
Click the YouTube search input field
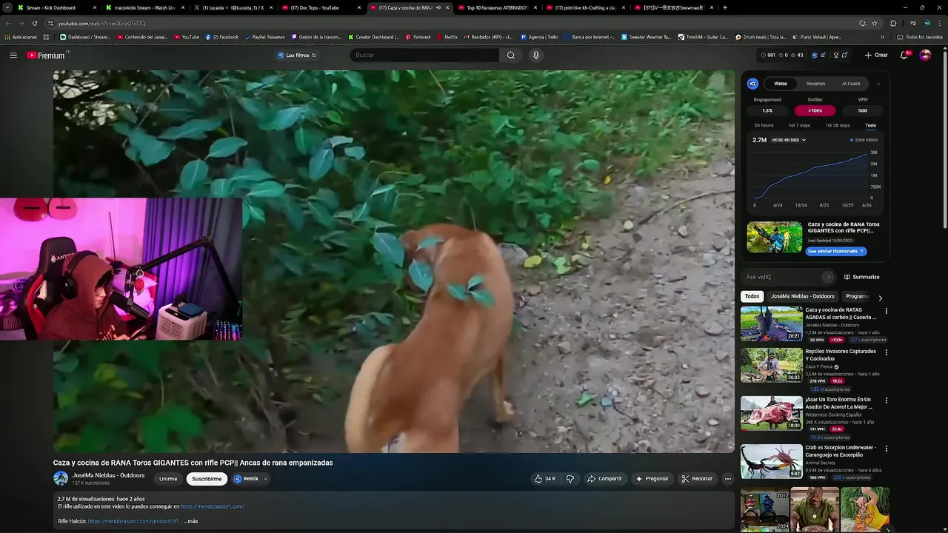click(x=424, y=55)
